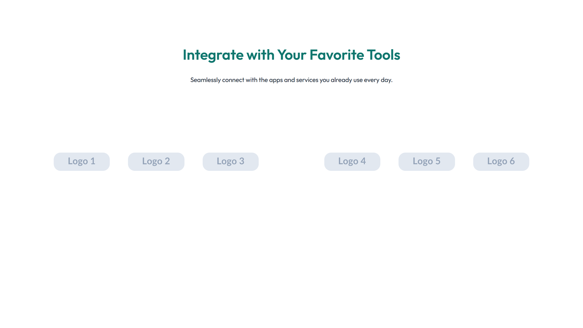The image size is (583, 328).
Task: Select the Logo 4 tile
Action: pyautogui.click(x=352, y=161)
